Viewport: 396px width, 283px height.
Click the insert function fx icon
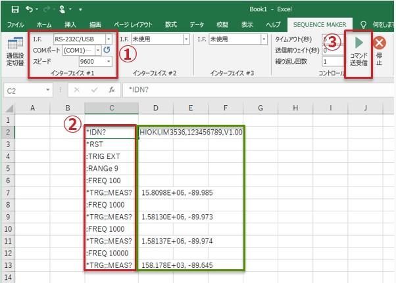(112, 90)
